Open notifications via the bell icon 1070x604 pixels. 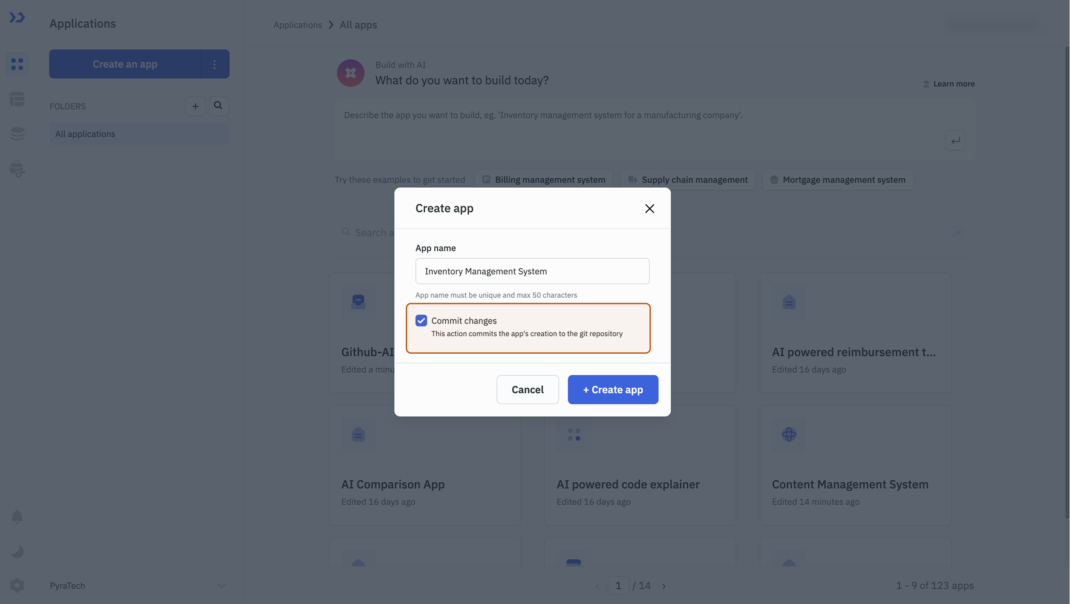17,516
